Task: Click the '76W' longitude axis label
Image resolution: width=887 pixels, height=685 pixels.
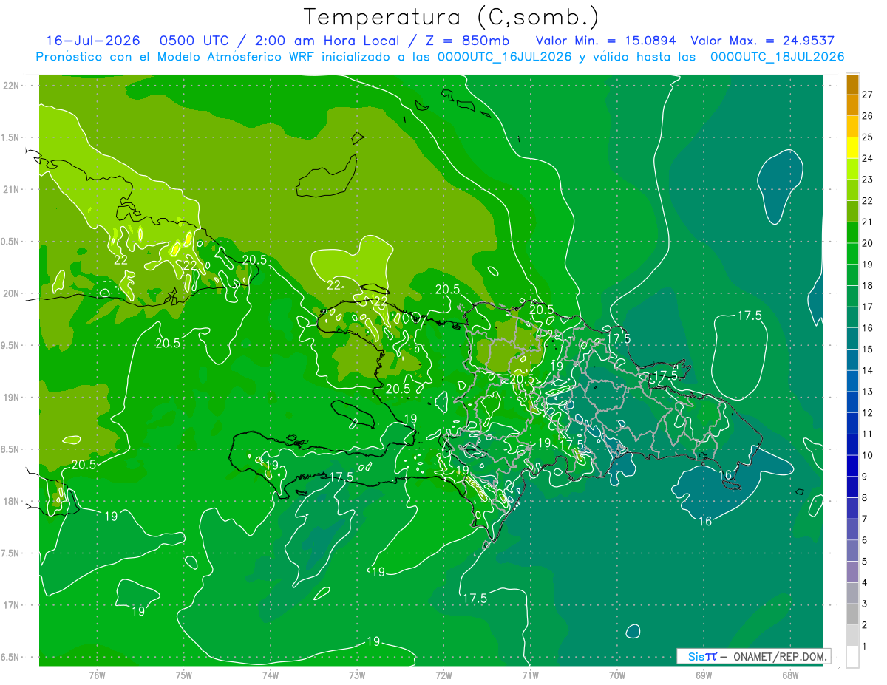Action: (x=97, y=675)
